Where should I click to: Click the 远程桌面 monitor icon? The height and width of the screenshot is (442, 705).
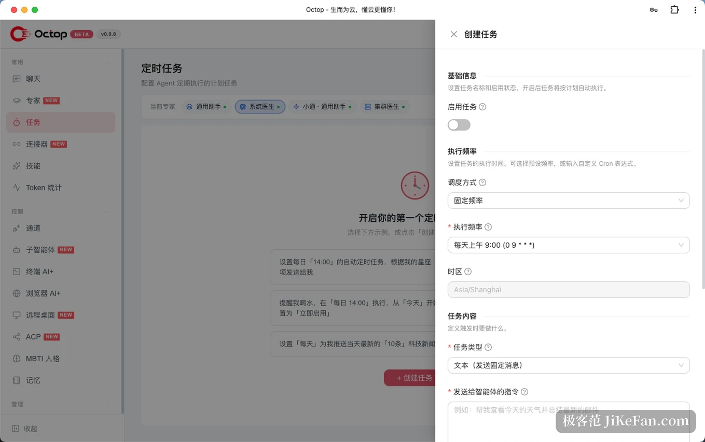coord(17,315)
